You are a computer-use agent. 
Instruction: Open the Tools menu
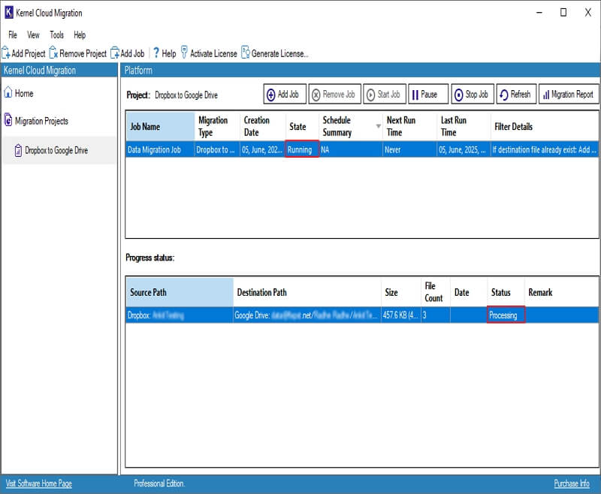56,35
